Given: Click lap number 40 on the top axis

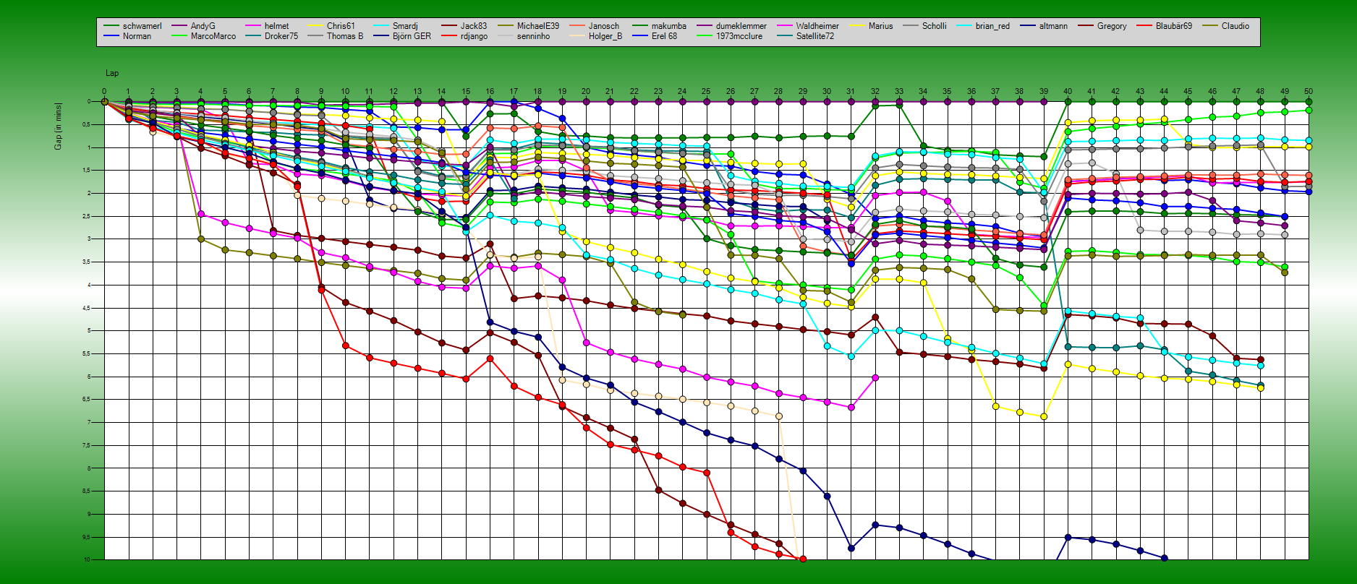Looking at the screenshot, I should coord(1068,92).
